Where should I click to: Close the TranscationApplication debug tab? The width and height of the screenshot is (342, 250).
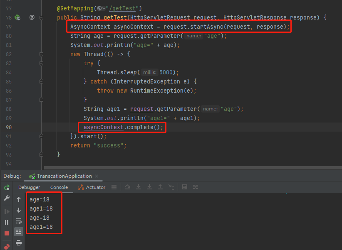coord(97,176)
